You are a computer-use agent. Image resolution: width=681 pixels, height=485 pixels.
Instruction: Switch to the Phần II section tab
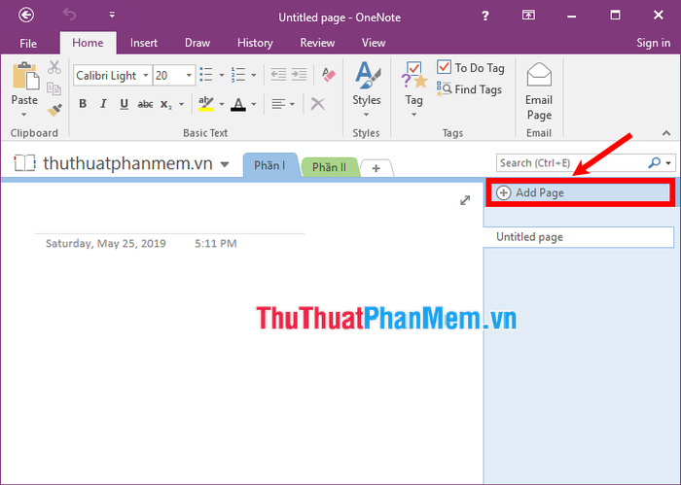(329, 167)
